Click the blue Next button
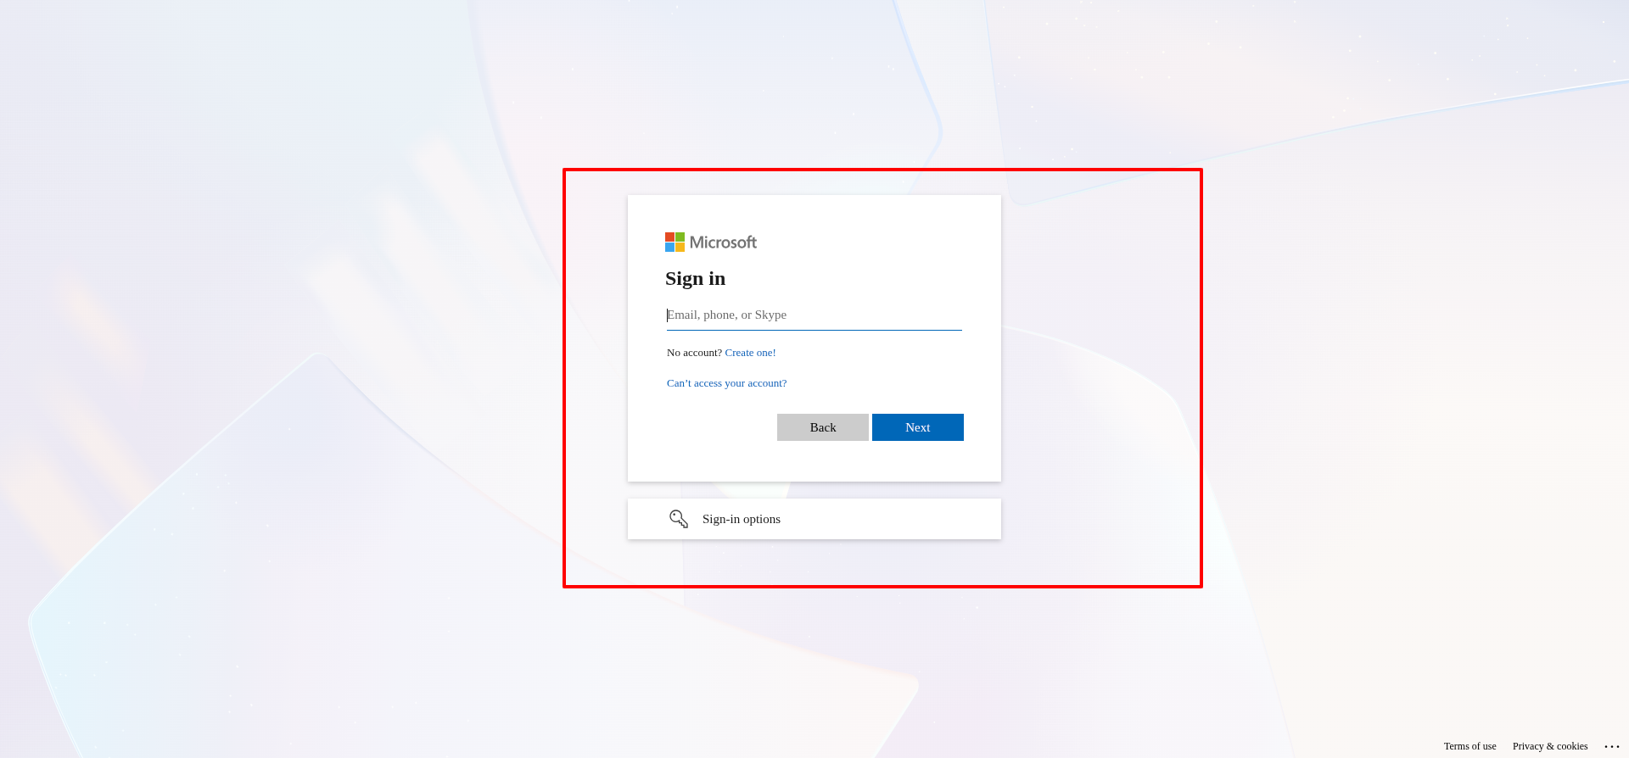1629x758 pixels. [x=918, y=427]
